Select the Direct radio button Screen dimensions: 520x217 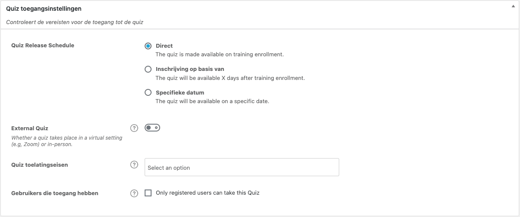[148, 46]
